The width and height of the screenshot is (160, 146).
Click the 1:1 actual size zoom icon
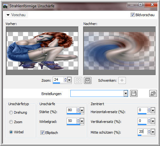[x=88, y=80]
